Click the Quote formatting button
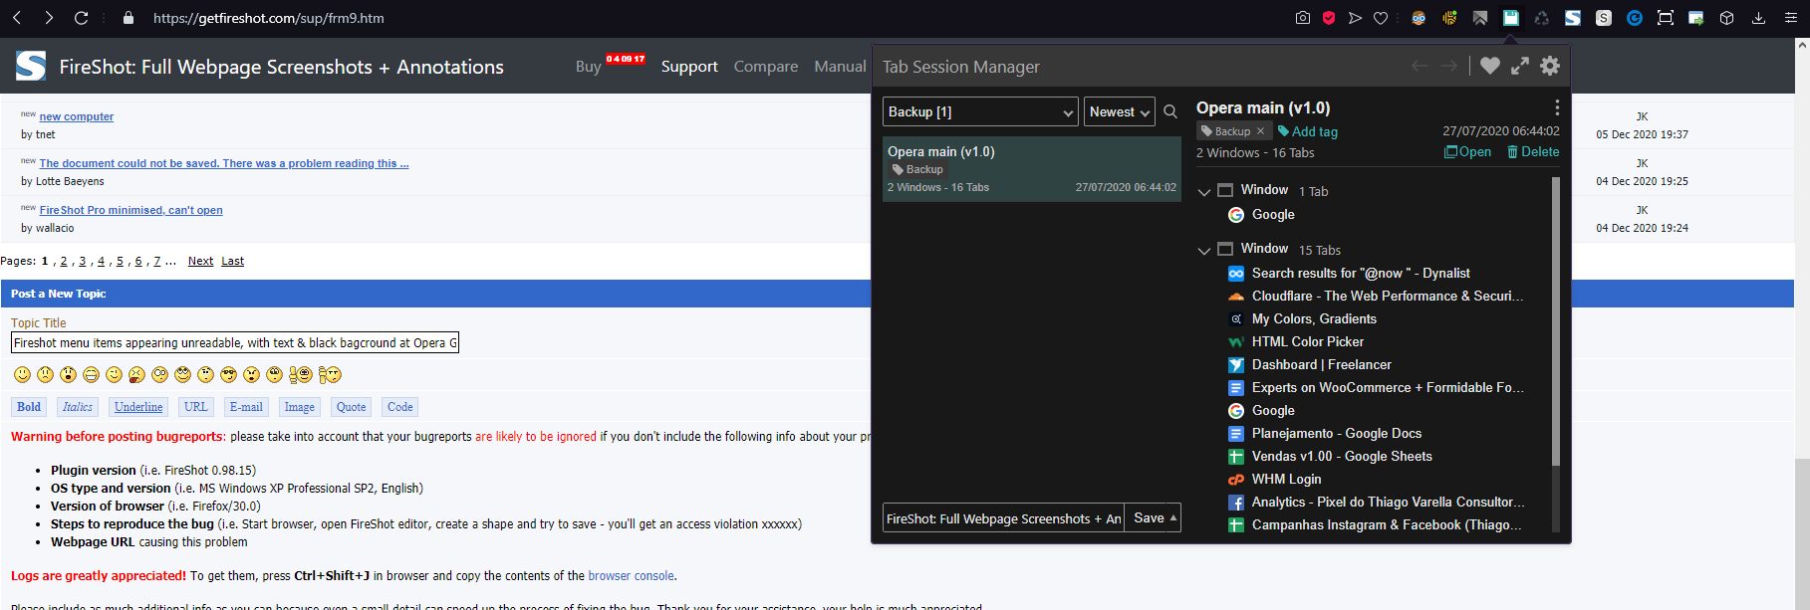Viewport: 1810px width, 610px height. coord(352,407)
